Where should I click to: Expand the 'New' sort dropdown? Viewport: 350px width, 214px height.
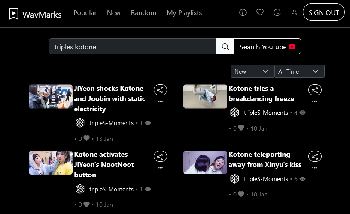252,71
